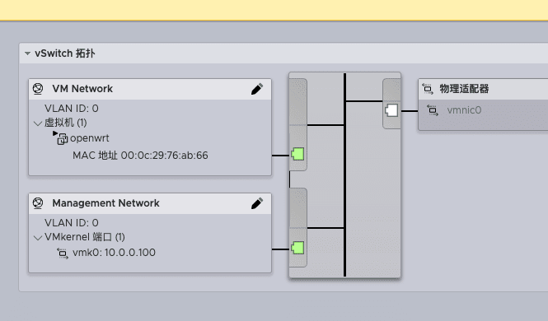The height and width of the screenshot is (321, 548).
Task: Click the Management Network title
Action: 106,203
